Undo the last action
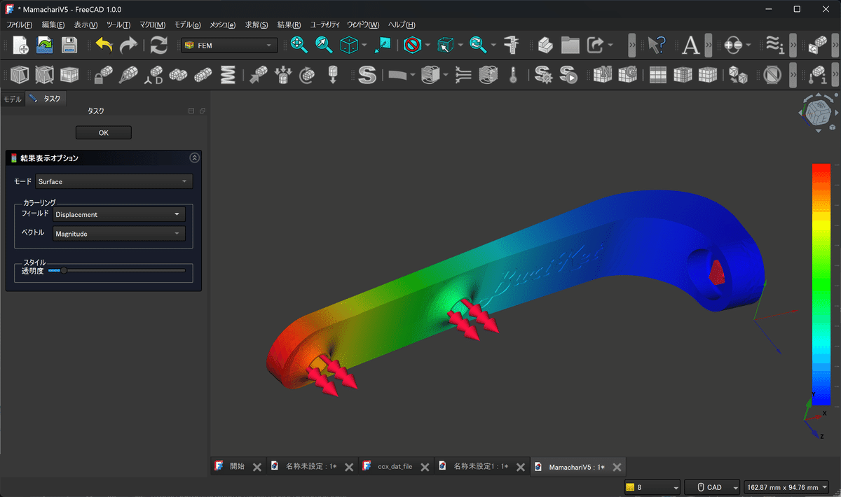Image resolution: width=841 pixels, height=497 pixels. 104,45
